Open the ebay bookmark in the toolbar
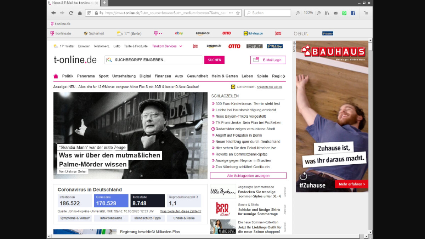Screen dimensions: 425x239 tap(179, 33)
